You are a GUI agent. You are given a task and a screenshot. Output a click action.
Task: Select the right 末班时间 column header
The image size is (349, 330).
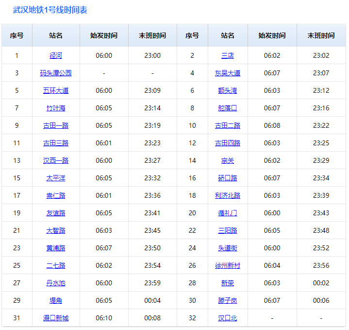(321, 35)
